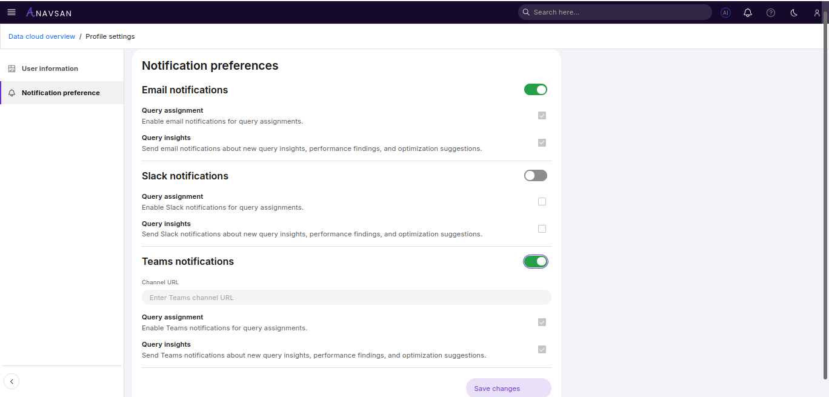829x397 pixels.
Task: Open the help question mark icon
Action: coord(770,12)
